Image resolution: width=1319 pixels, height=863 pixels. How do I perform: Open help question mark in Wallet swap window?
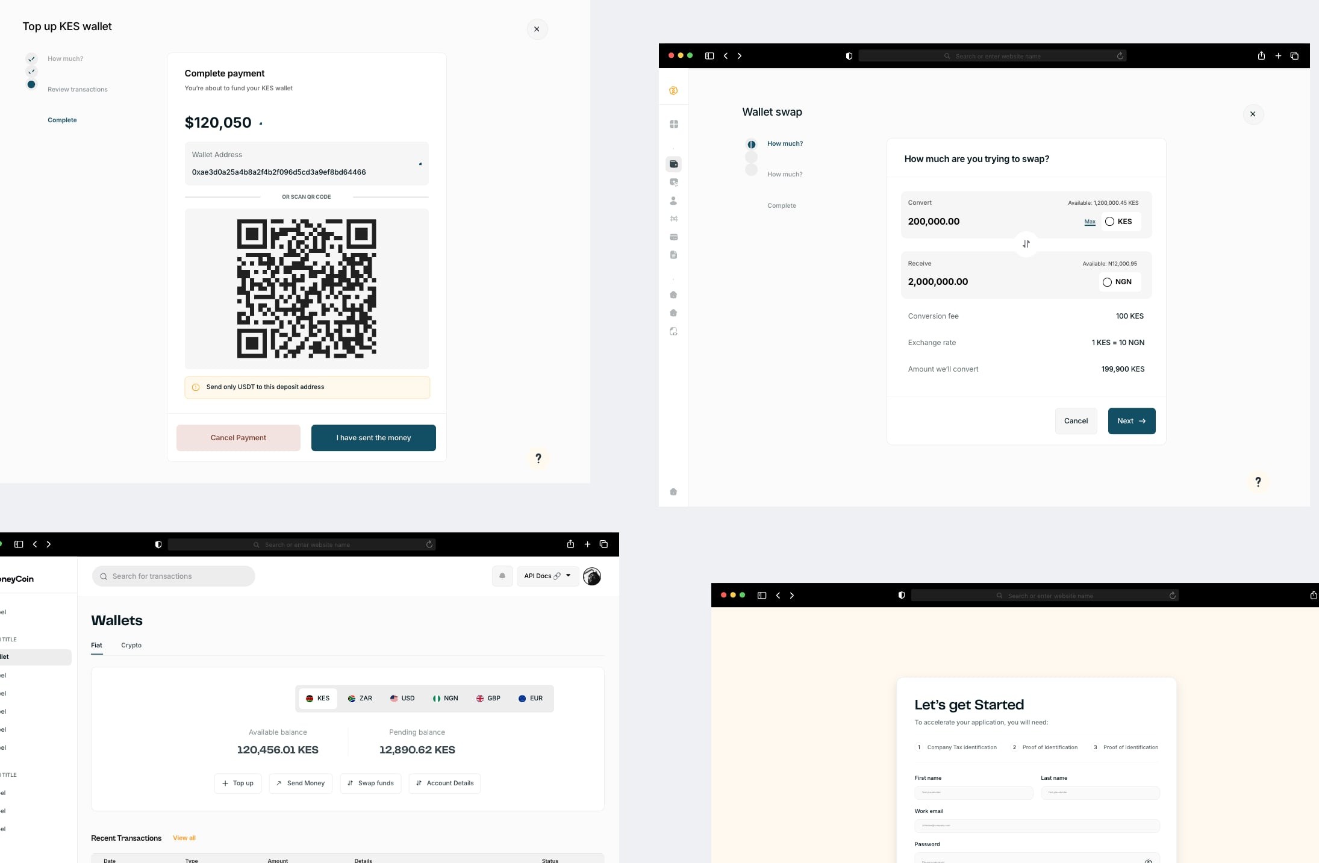coord(1258,482)
